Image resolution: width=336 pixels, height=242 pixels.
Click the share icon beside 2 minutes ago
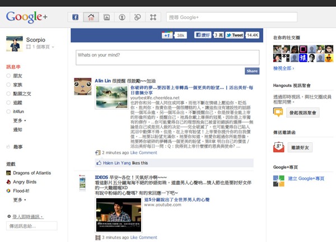pyautogui.click(x=97, y=152)
